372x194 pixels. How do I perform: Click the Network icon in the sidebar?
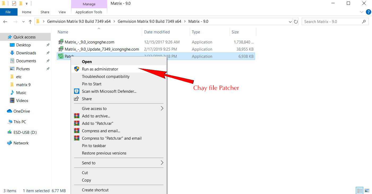[10, 143]
